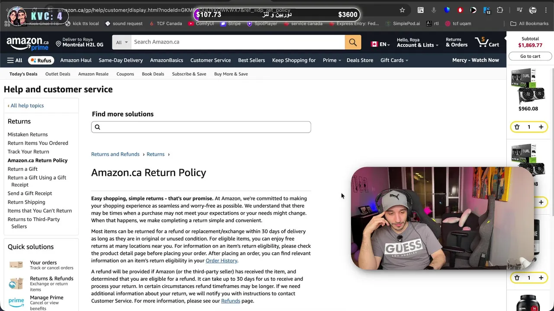
Task: Delete the $960.08 item with trash icon
Action: pos(517,127)
